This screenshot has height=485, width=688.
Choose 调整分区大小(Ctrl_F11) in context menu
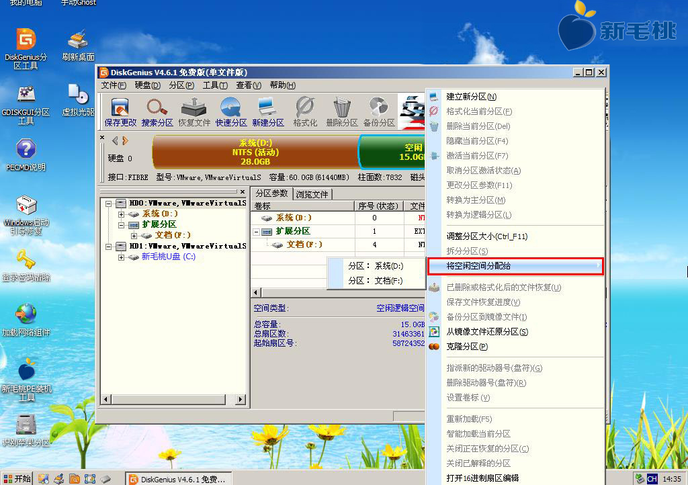(x=515, y=236)
